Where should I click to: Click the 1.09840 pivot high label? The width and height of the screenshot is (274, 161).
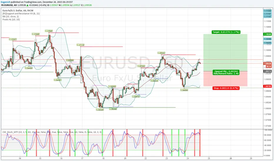161,53
